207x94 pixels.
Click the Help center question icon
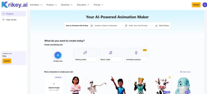tap(3, 20)
